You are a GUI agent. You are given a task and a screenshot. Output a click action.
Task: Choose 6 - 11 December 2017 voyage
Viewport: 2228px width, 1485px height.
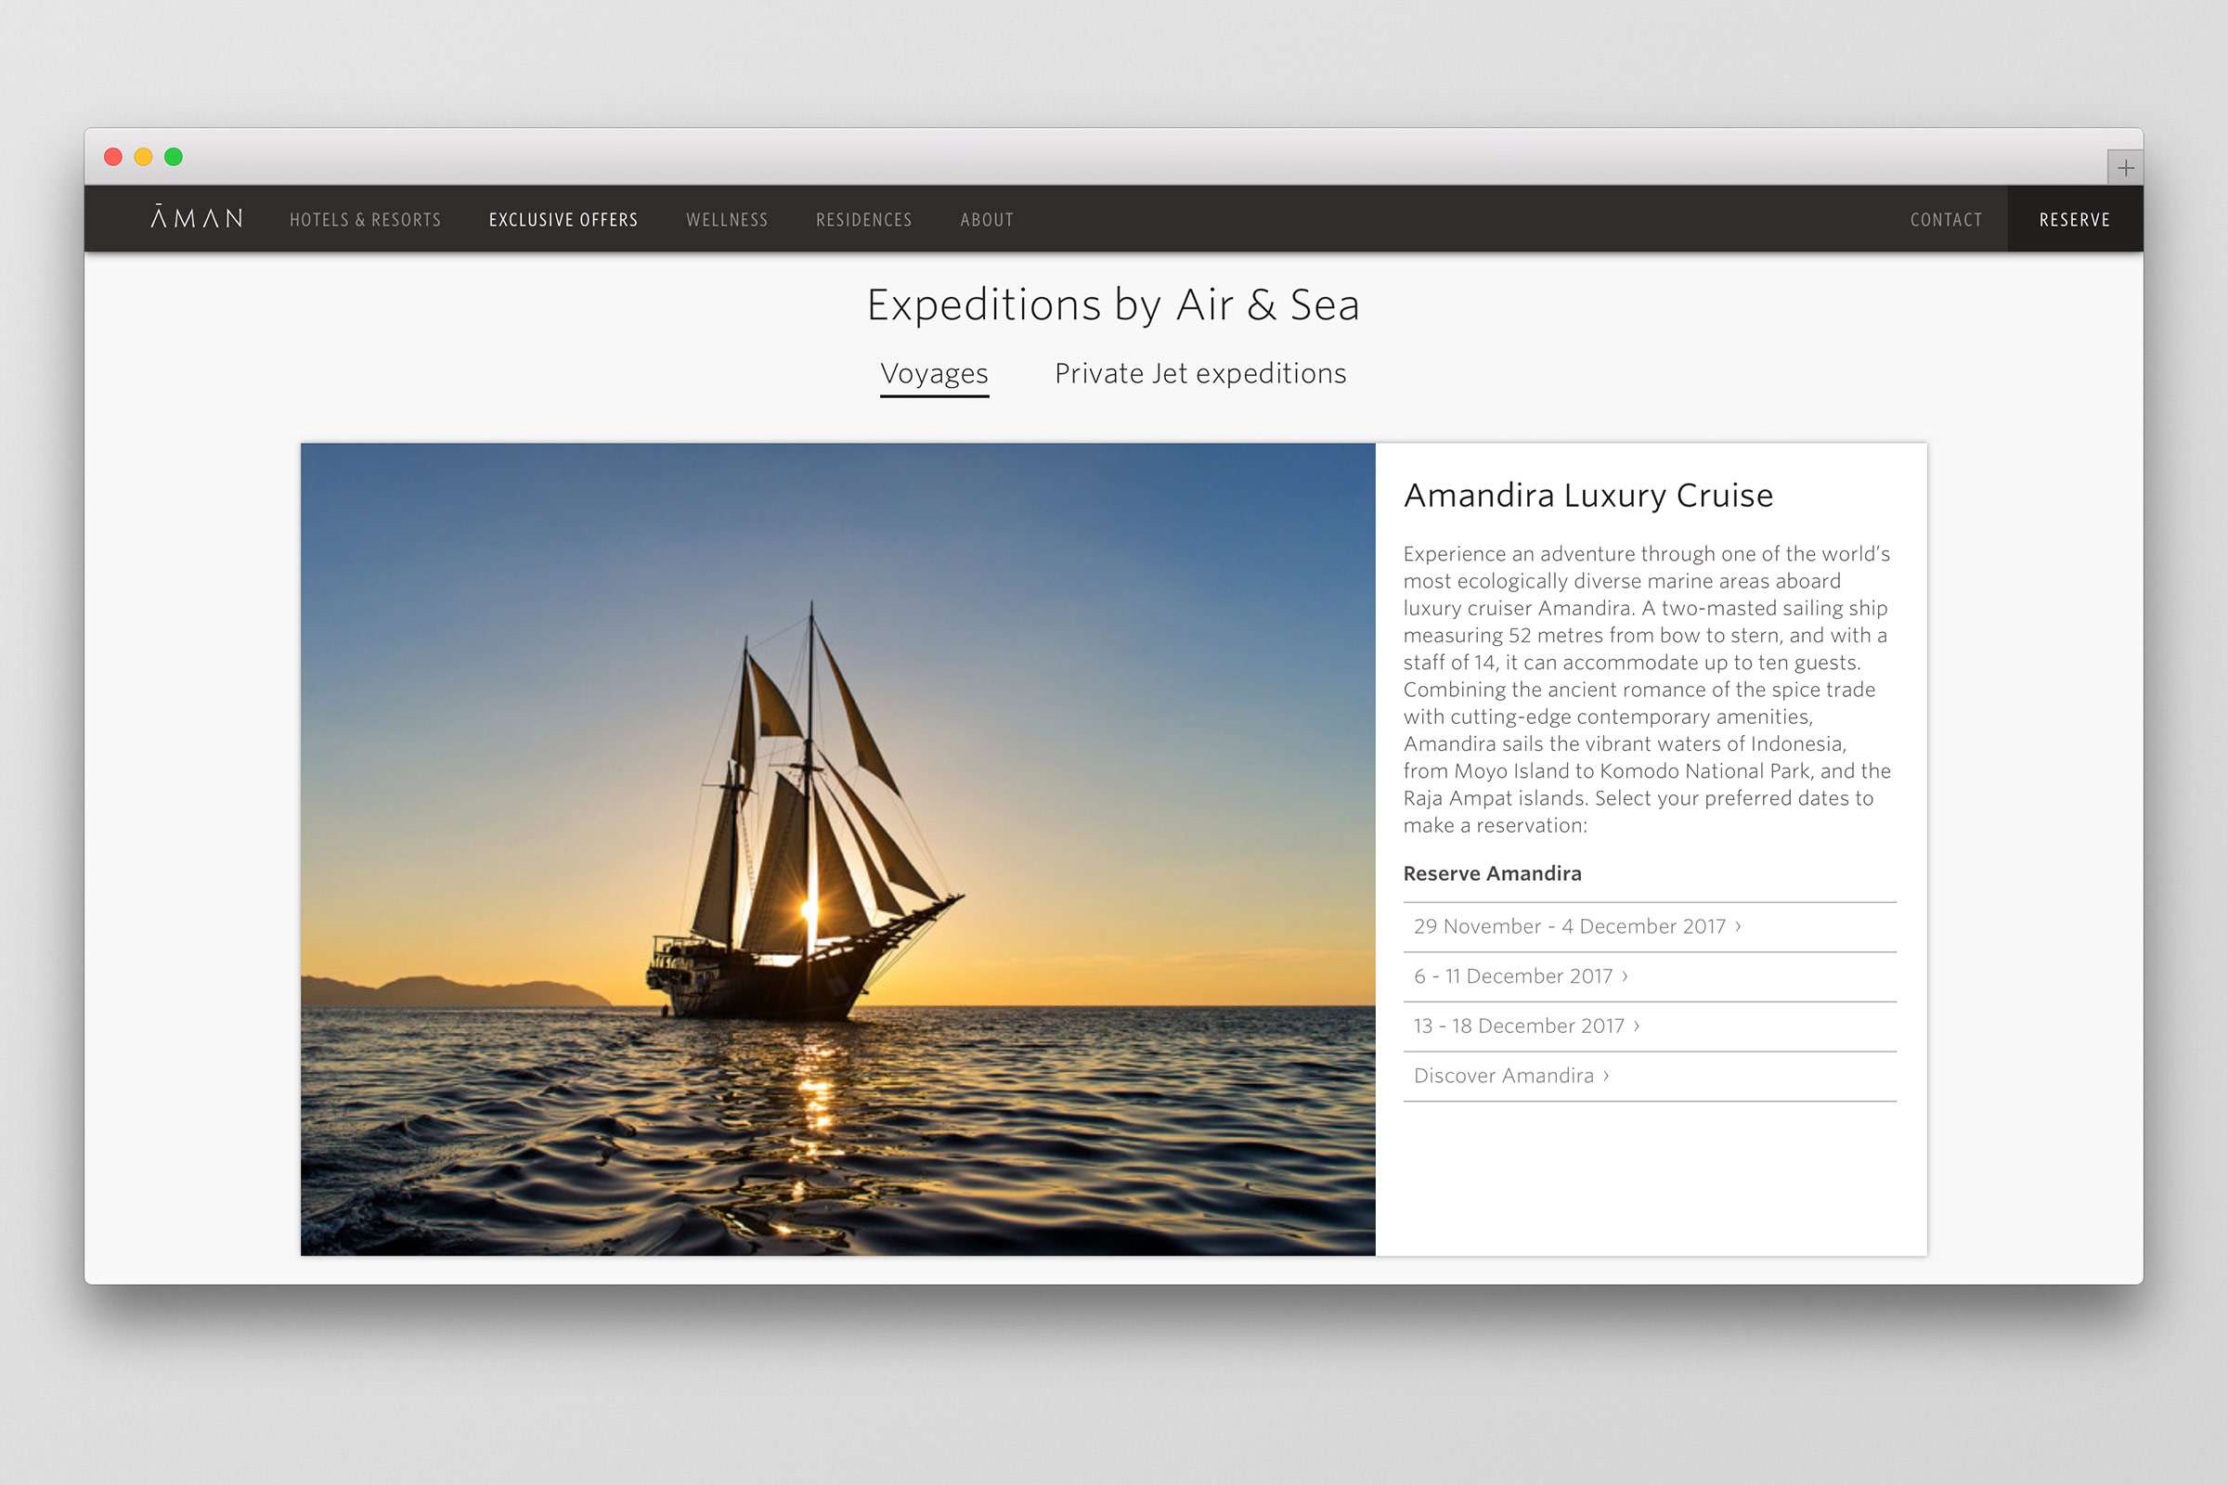click(x=1520, y=976)
